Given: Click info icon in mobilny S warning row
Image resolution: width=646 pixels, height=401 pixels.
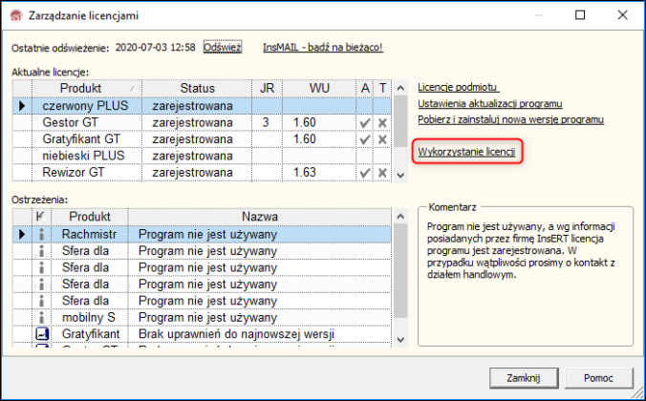Looking at the screenshot, I should click(x=42, y=318).
